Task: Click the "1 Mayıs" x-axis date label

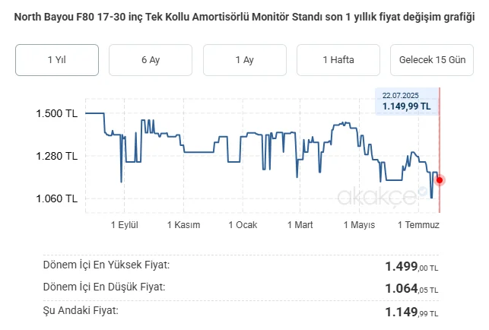Action: (x=360, y=225)
